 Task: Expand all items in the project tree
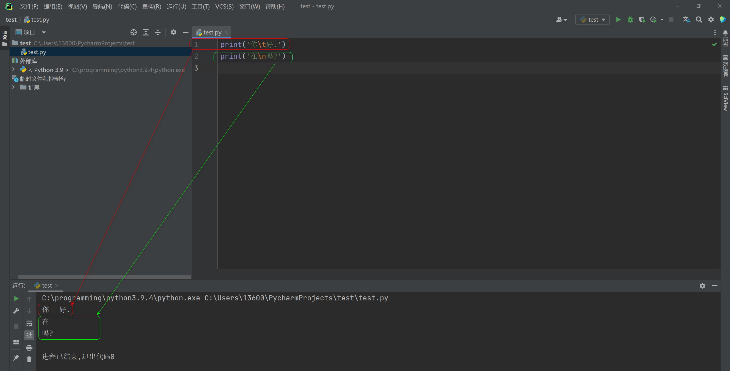click(146, 32)
